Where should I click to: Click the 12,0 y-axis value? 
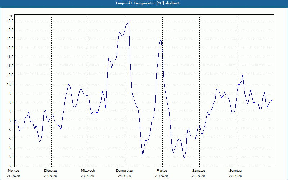pos(10,48)
